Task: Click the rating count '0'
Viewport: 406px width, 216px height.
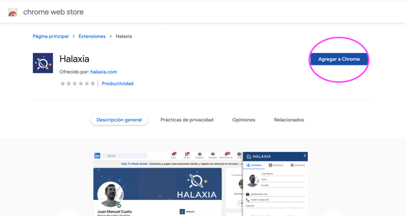Action: 93,84
